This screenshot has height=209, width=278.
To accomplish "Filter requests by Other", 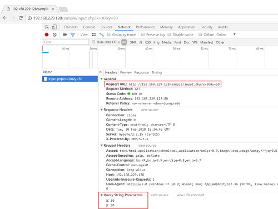I will 220,42.
